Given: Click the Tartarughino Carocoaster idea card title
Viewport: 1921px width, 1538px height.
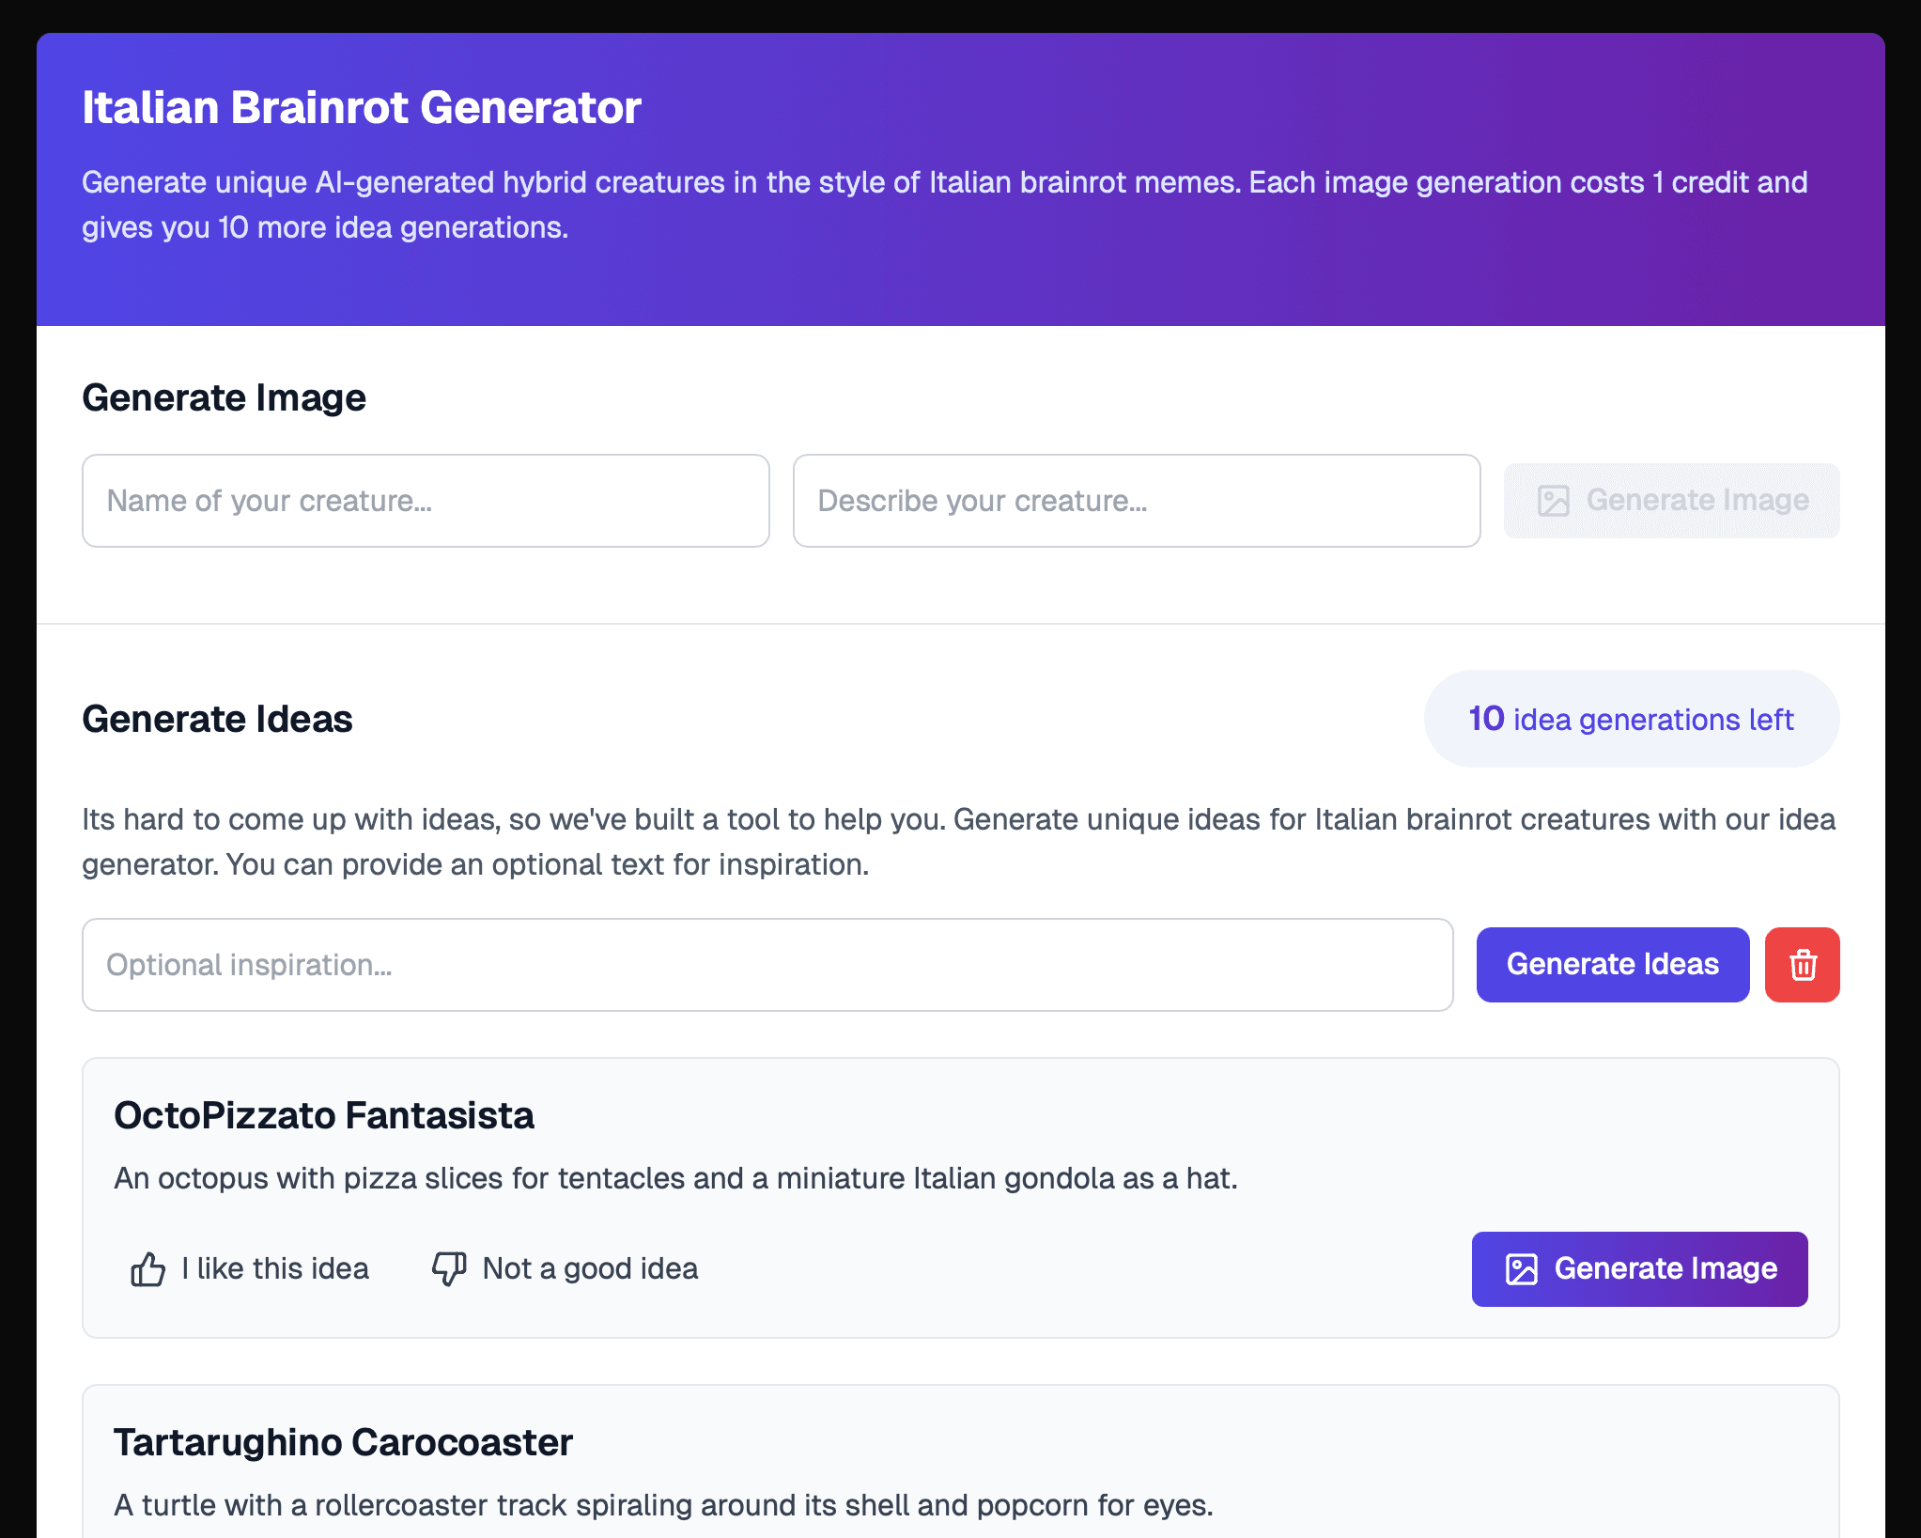Looking at the screenshot, I should coord(343,1442).
